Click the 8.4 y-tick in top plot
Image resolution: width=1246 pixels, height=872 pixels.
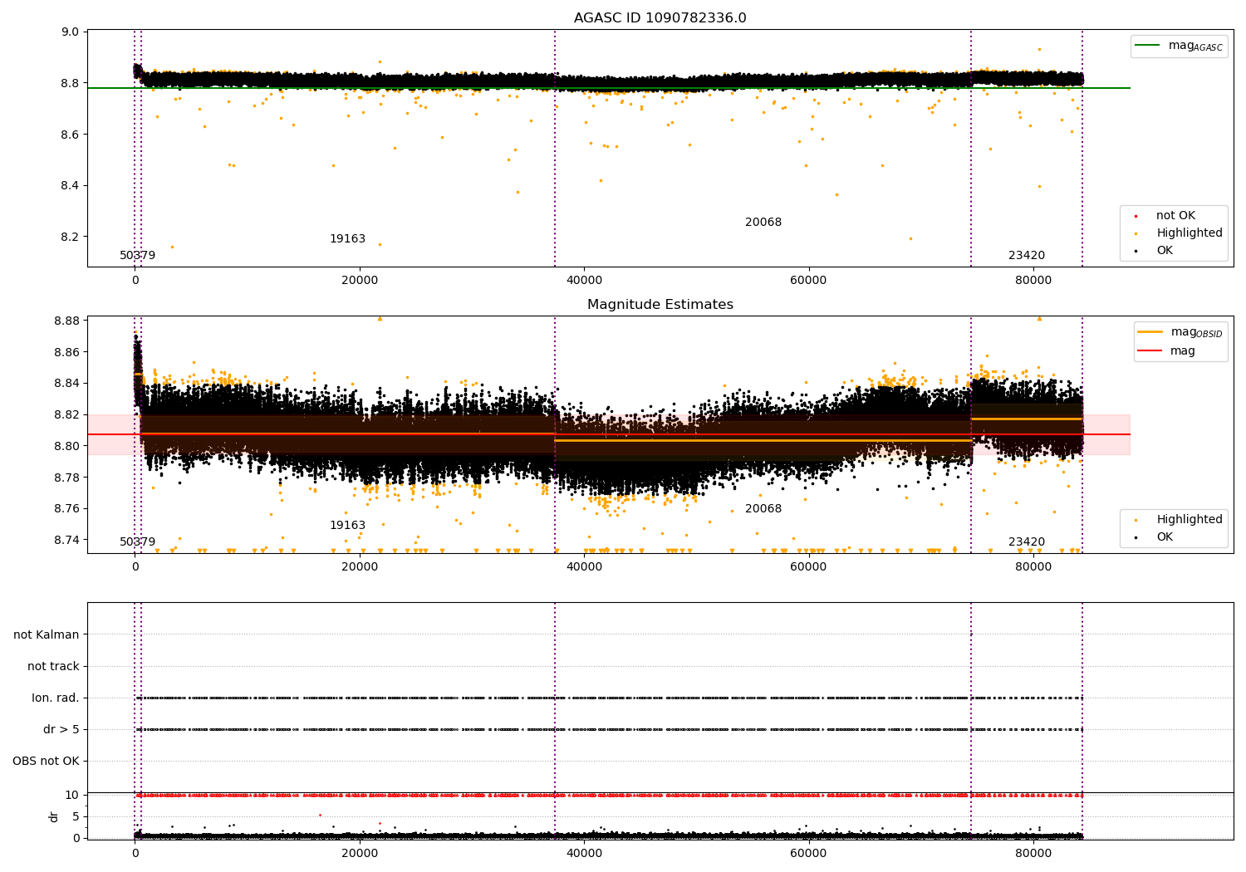[71, 186]
